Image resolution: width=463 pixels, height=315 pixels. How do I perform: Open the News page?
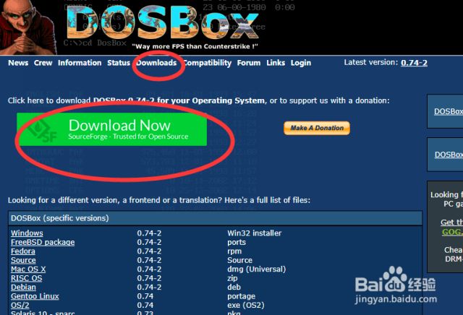(x=18, y=63)
